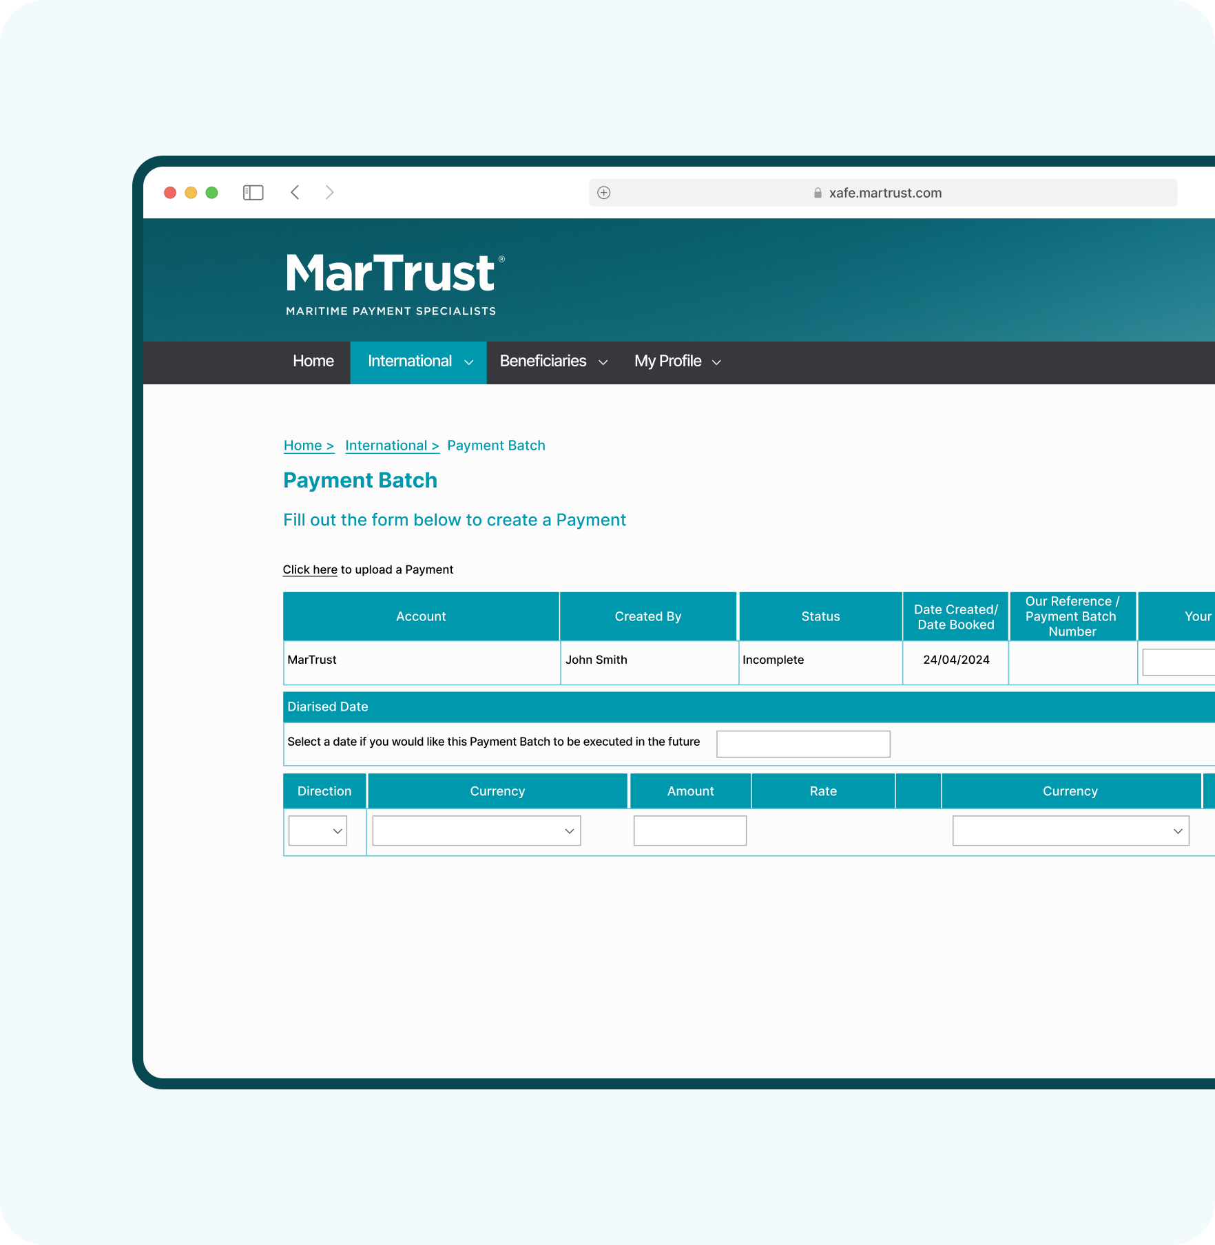Click the 'Click here' upload Payment link
This screenshot has width=1215, height=1245.
pos(309,569)
